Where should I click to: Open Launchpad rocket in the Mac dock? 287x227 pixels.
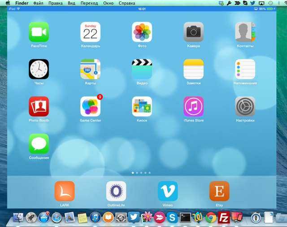31,218
